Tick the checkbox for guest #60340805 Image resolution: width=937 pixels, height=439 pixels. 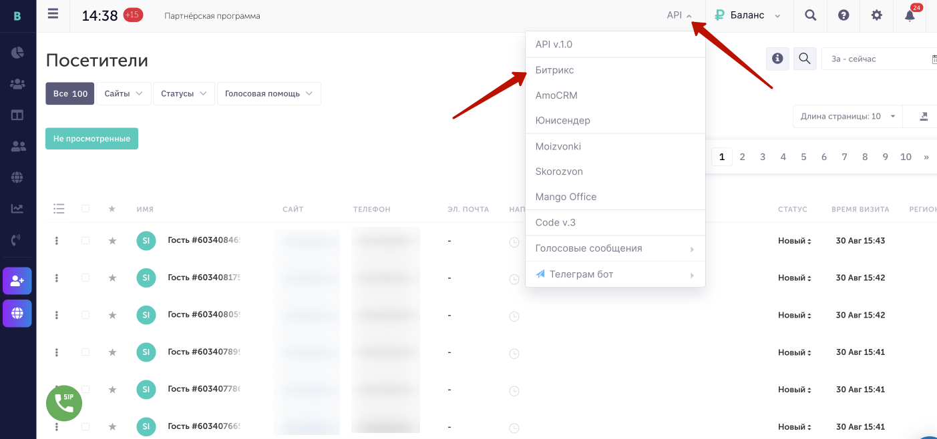point(85,315)
